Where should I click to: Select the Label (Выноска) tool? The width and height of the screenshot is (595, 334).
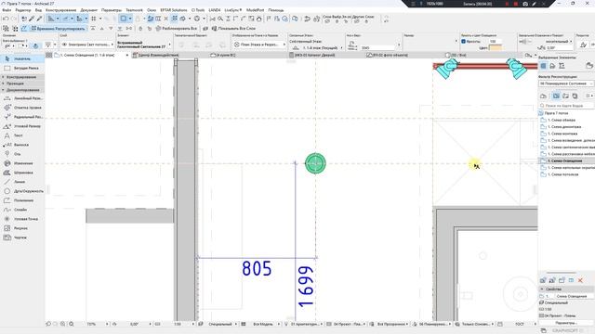(22, 145)
